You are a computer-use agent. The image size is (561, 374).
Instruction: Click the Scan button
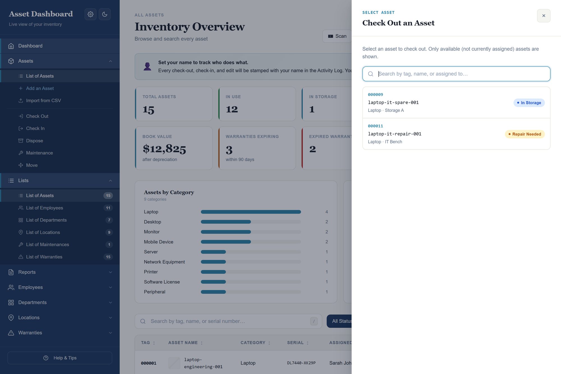point(337,36)
